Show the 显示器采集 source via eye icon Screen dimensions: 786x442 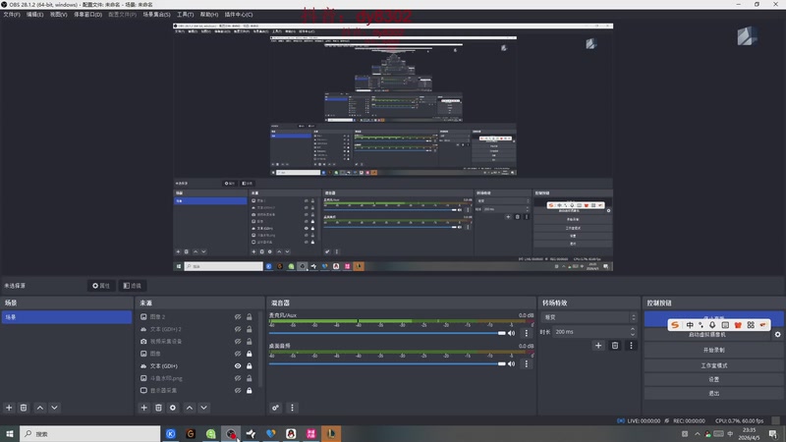(x=238, y=390)
